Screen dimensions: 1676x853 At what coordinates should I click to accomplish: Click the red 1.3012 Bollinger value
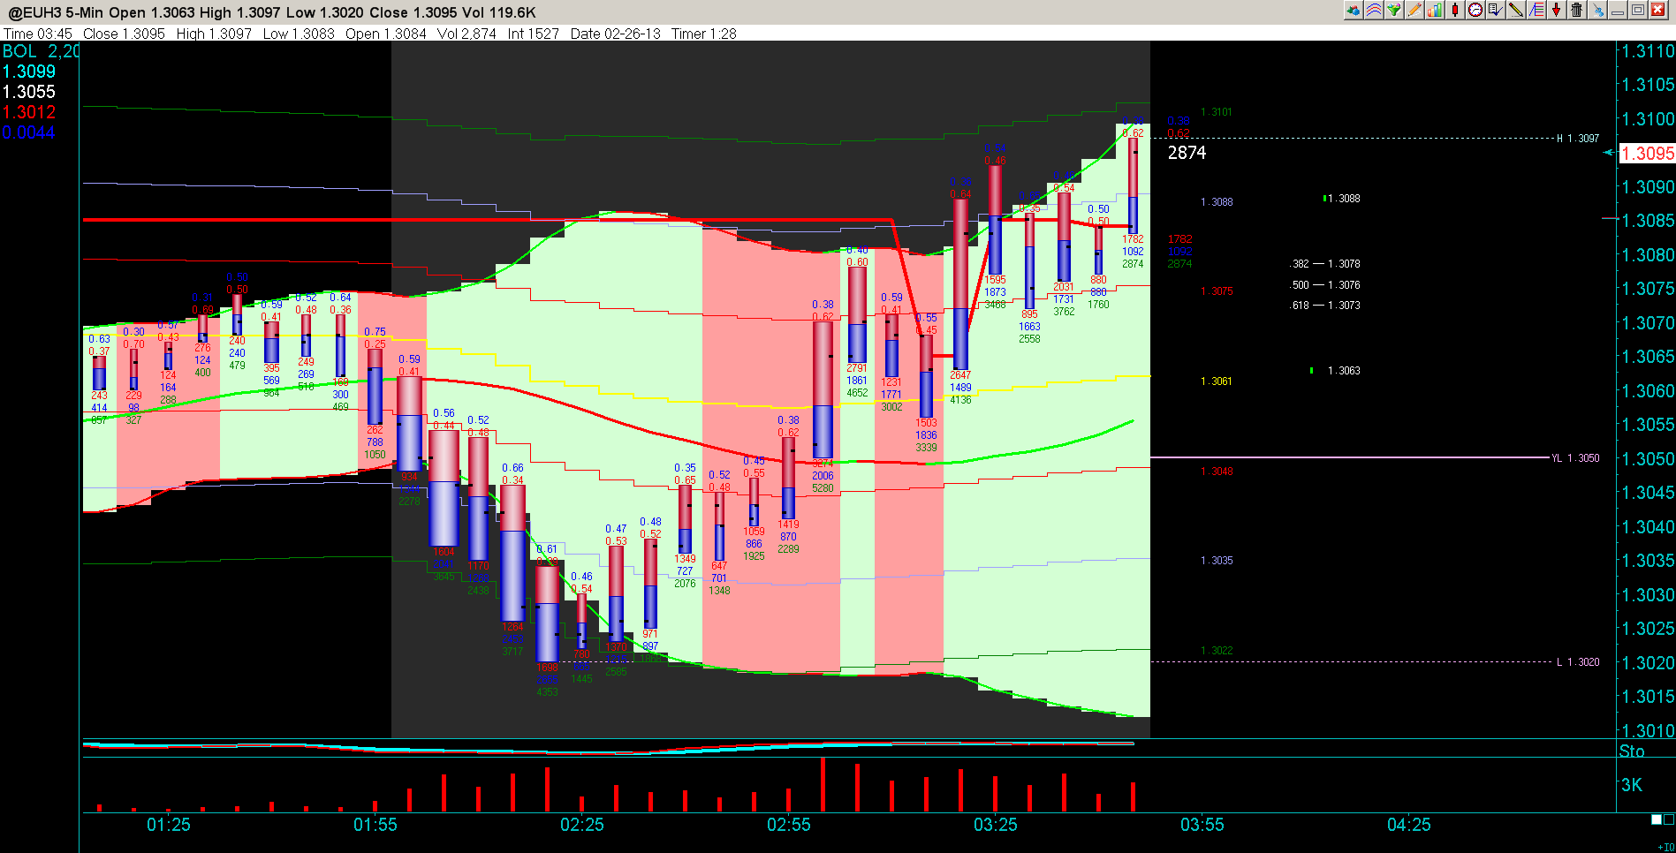(x=29, y=112)
